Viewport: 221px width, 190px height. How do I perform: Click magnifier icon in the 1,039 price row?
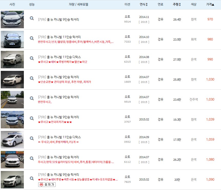pos(32,118)
